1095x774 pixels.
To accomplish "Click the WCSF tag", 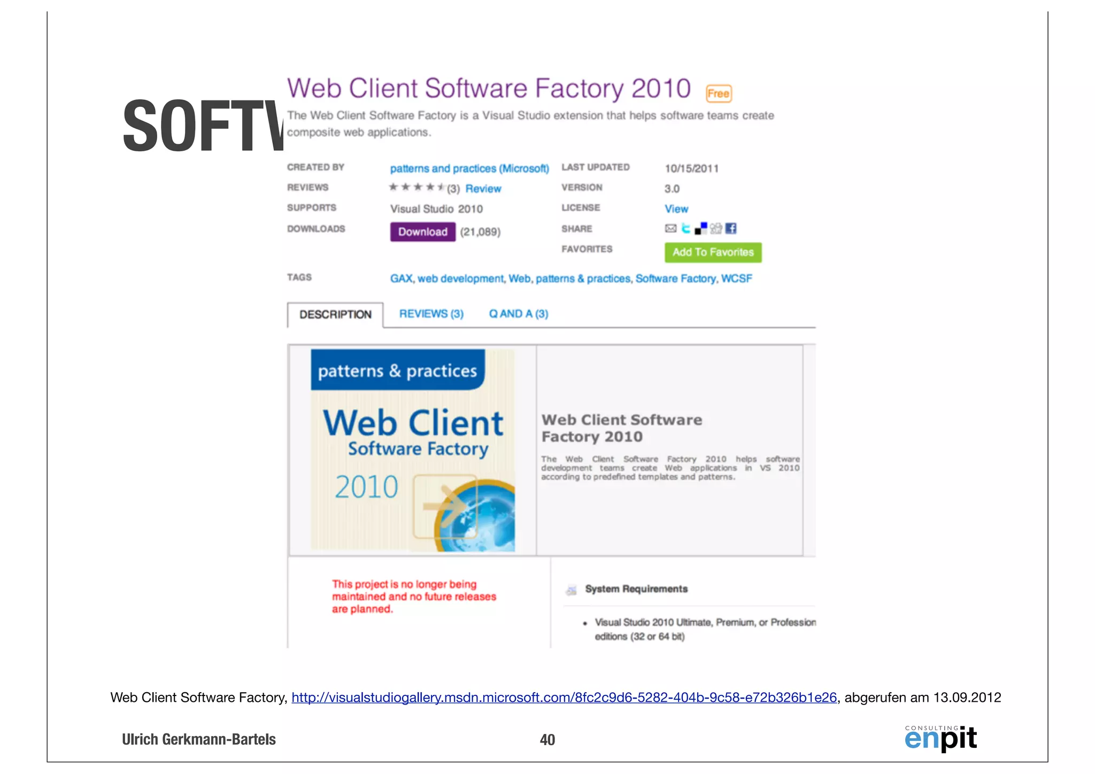I will [736, 278].
